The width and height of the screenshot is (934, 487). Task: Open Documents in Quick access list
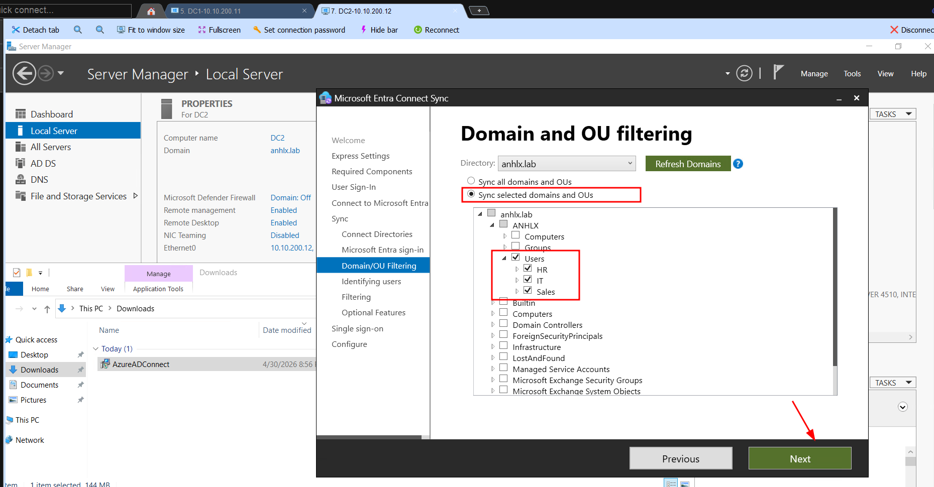39,385
